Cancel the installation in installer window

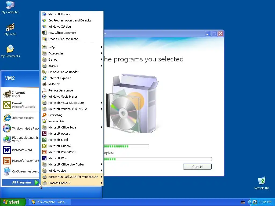click(x=197, y=167)
